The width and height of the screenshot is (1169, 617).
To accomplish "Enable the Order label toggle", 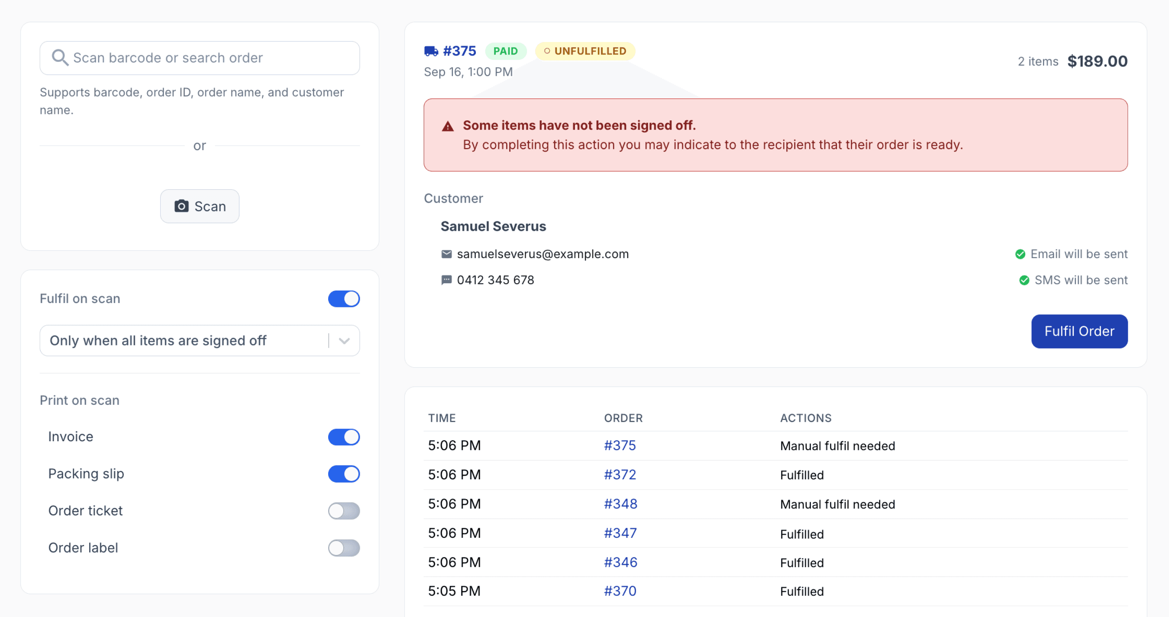I will click(344, 549).
